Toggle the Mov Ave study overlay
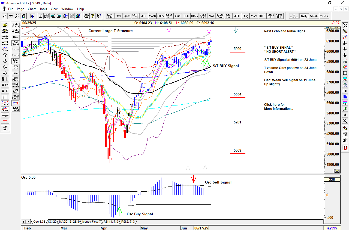349x230 pixels. [x=16, y=61]
